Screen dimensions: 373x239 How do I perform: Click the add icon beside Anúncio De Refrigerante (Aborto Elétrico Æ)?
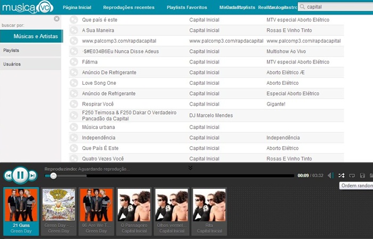pos(74,73)
